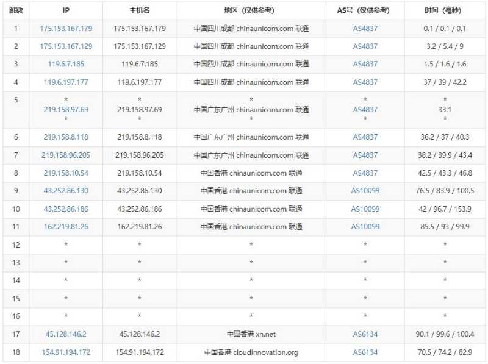Click time value 42.5 / 43.3 / 46.8
The image size is (488, 364).
click(445, 173)
